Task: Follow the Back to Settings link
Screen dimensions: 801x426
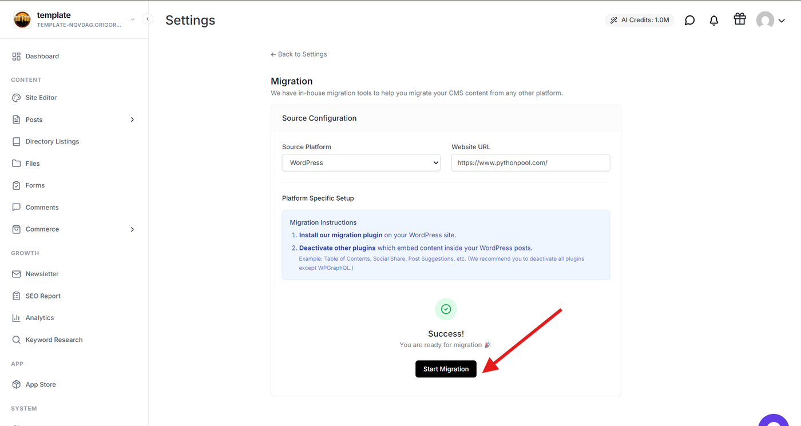Action: pyautogui.click(x=299, y=54)
